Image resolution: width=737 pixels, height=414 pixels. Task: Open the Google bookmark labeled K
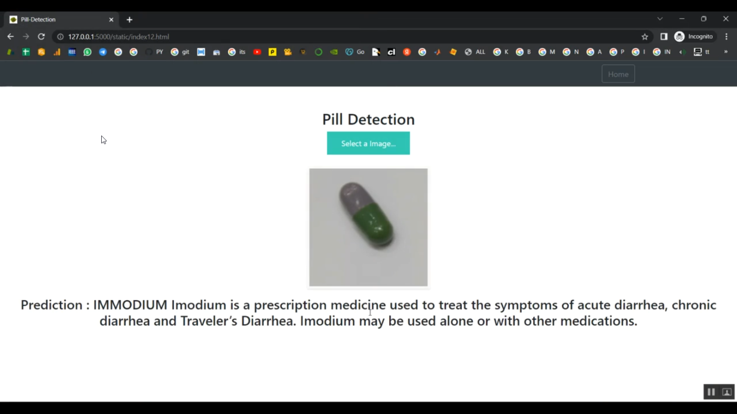[501, 52]
